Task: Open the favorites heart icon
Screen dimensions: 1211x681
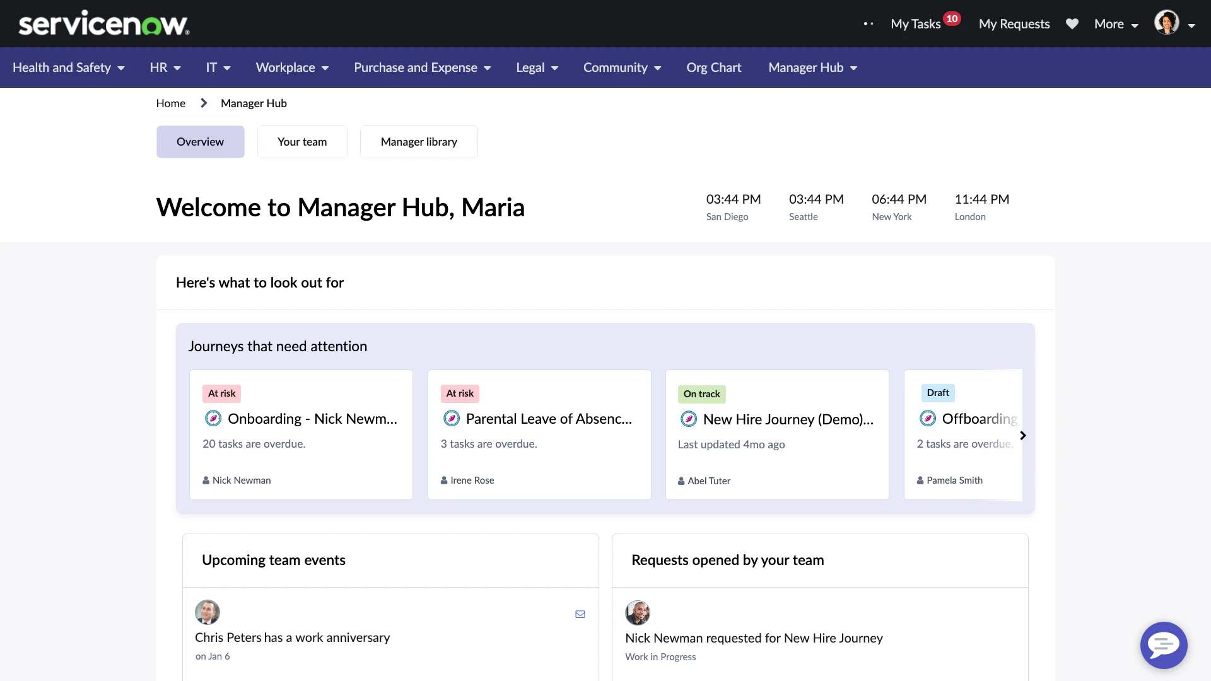Action: 1072,23
